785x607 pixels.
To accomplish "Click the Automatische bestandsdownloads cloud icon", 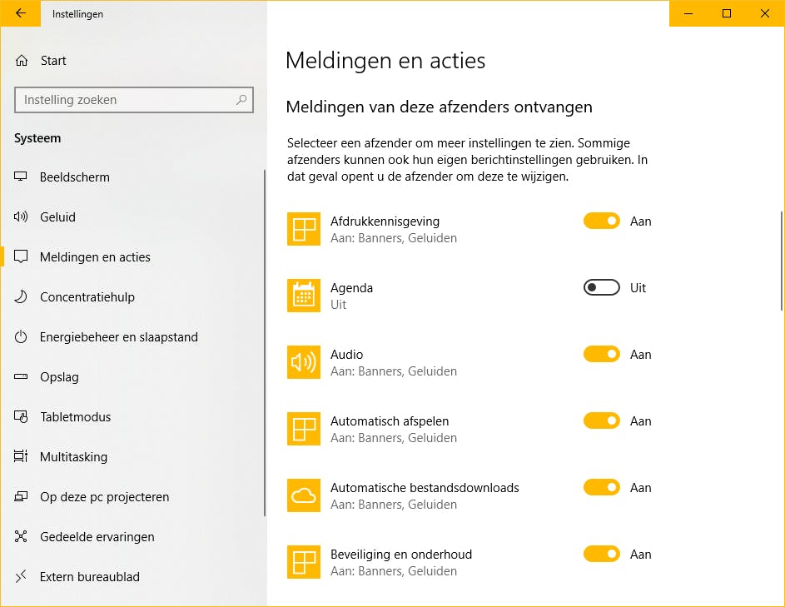I will pyautogui.click(x=304, y=495).
